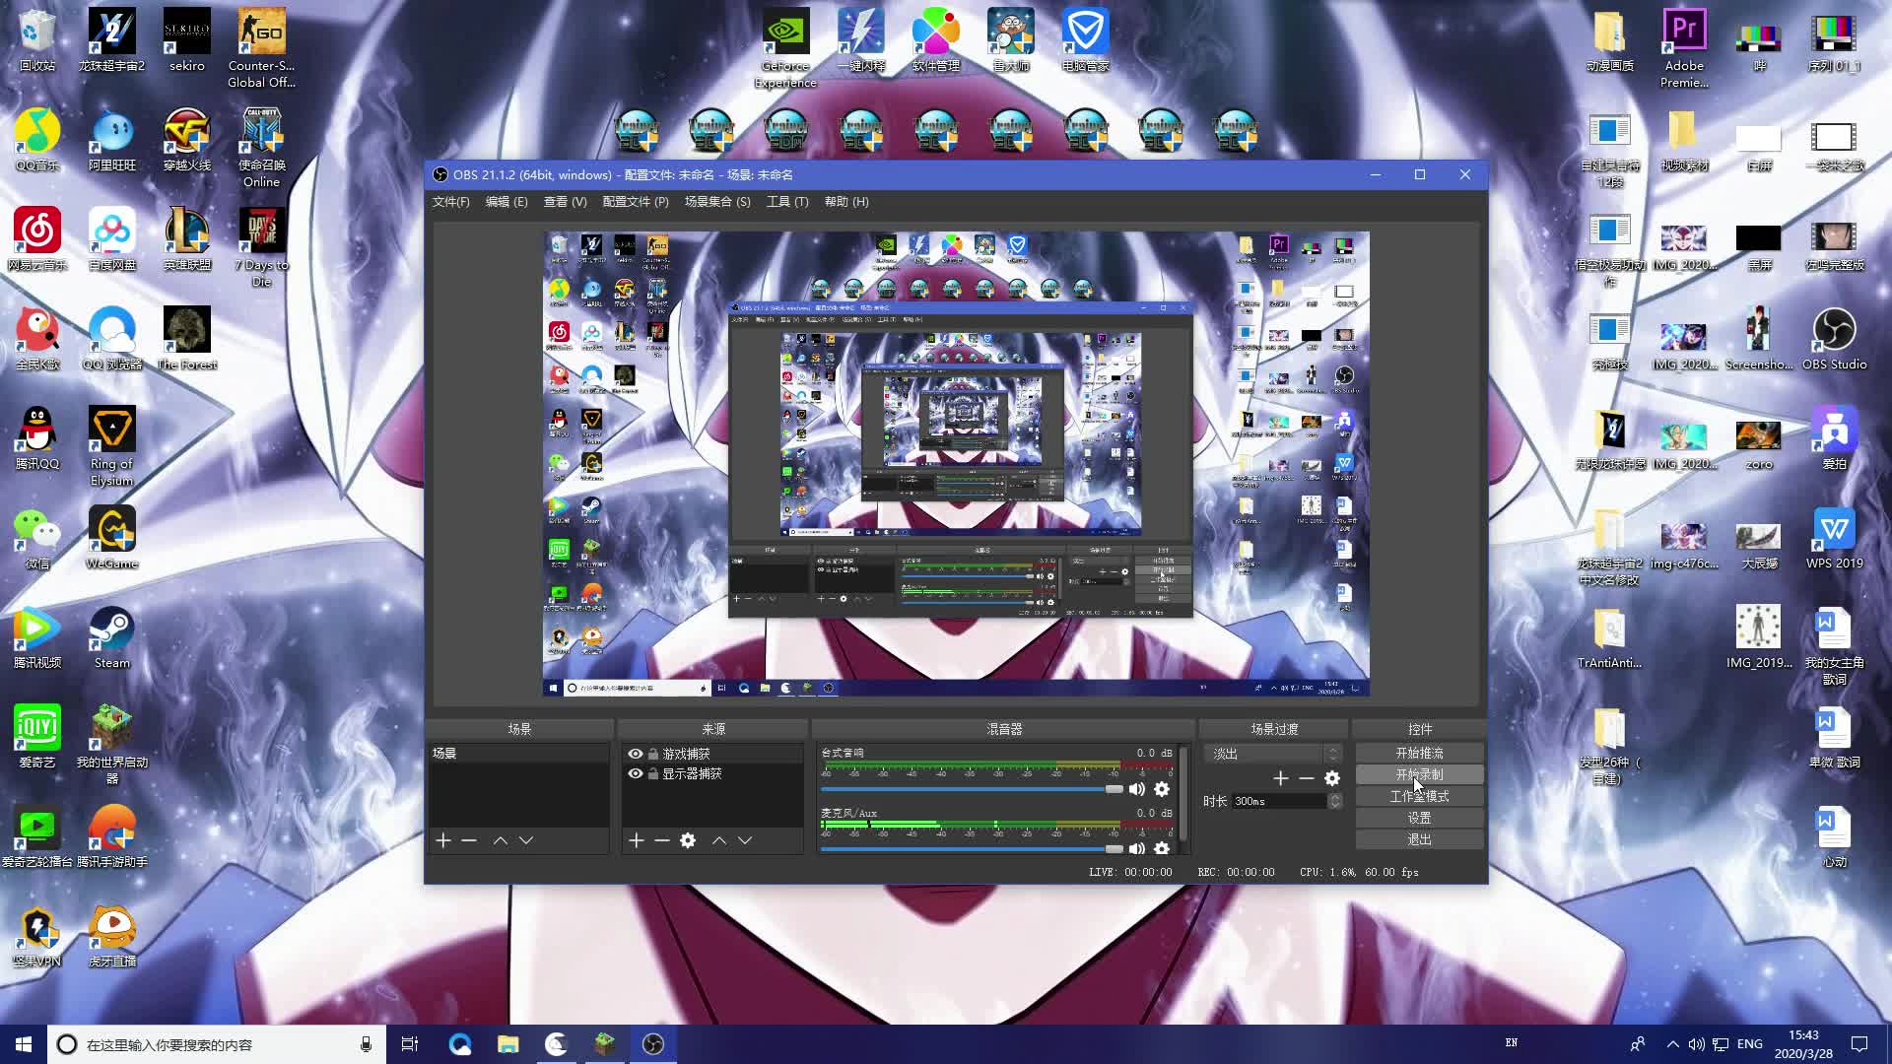Viewport: 1892px width, 1064px height.
Task: Open source properties gear icon
Action: [688, 840]
